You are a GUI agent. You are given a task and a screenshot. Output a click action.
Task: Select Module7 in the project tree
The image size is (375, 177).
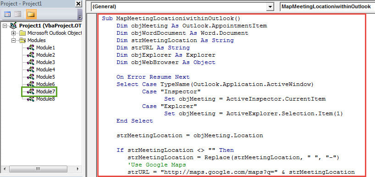click(45, 91)
